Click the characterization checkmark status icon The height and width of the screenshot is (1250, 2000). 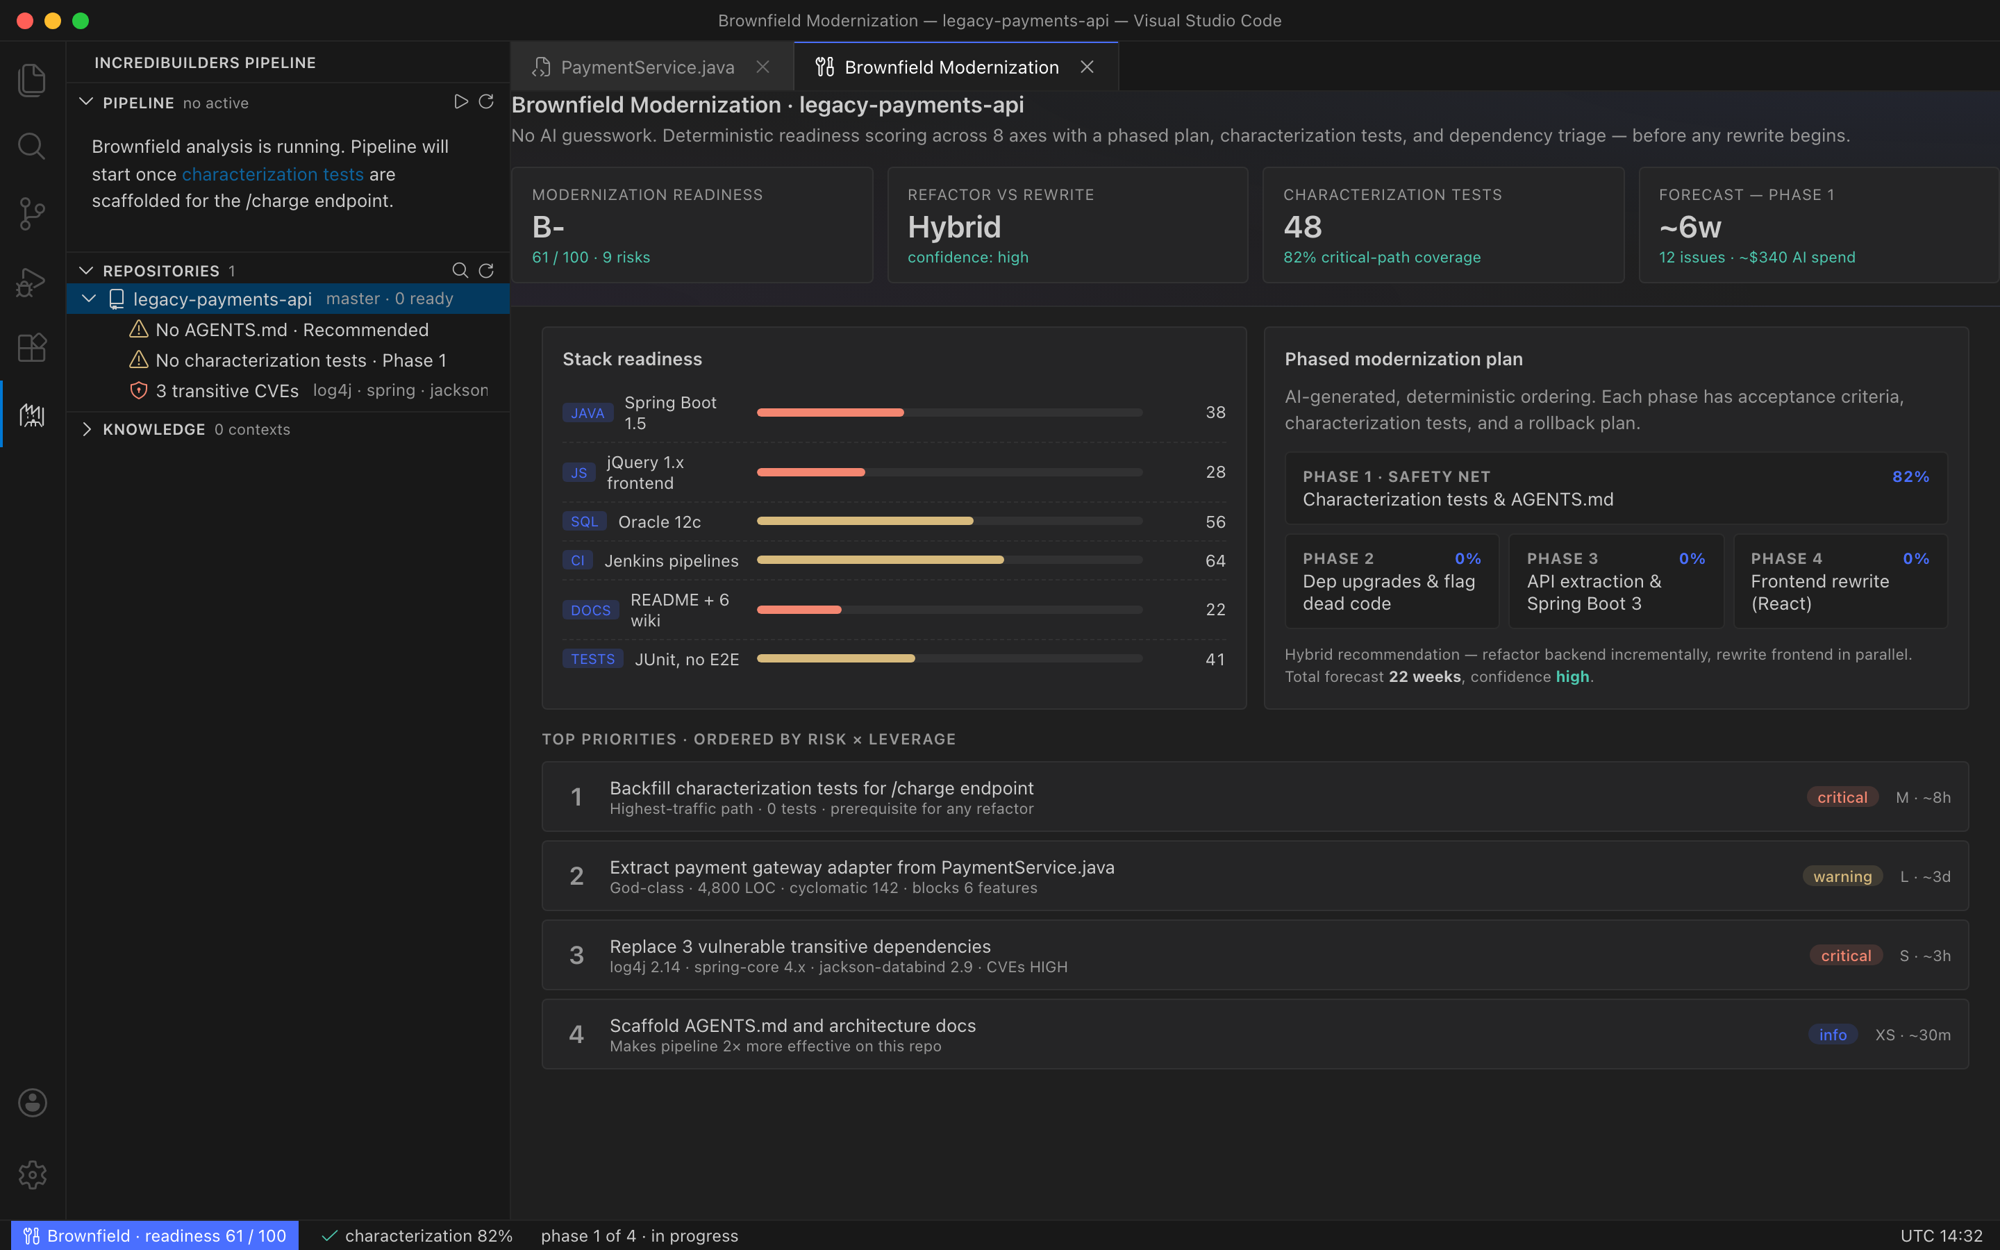coord(330,1236)
